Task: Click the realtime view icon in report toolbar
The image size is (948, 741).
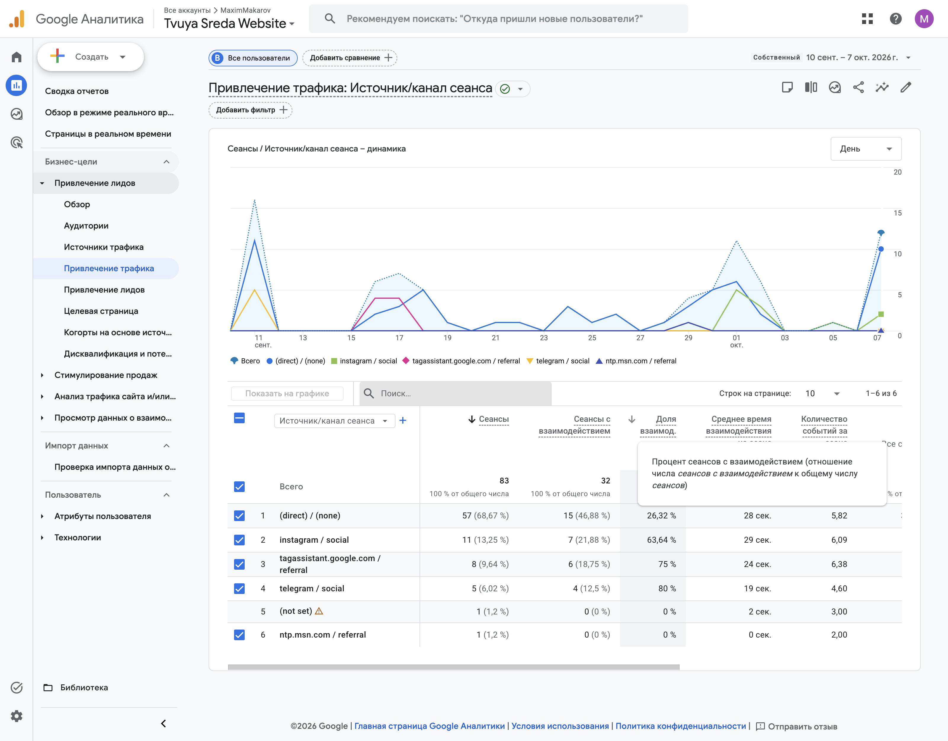Action: point(835,87)
